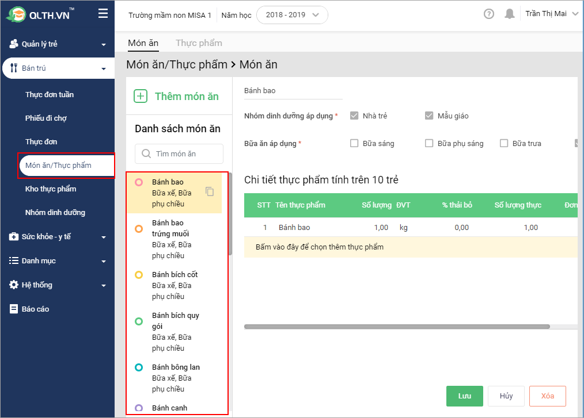Click the plus icon beside Thêm món ăn
The width and height of the screenshot is (584, 418).
141,97
